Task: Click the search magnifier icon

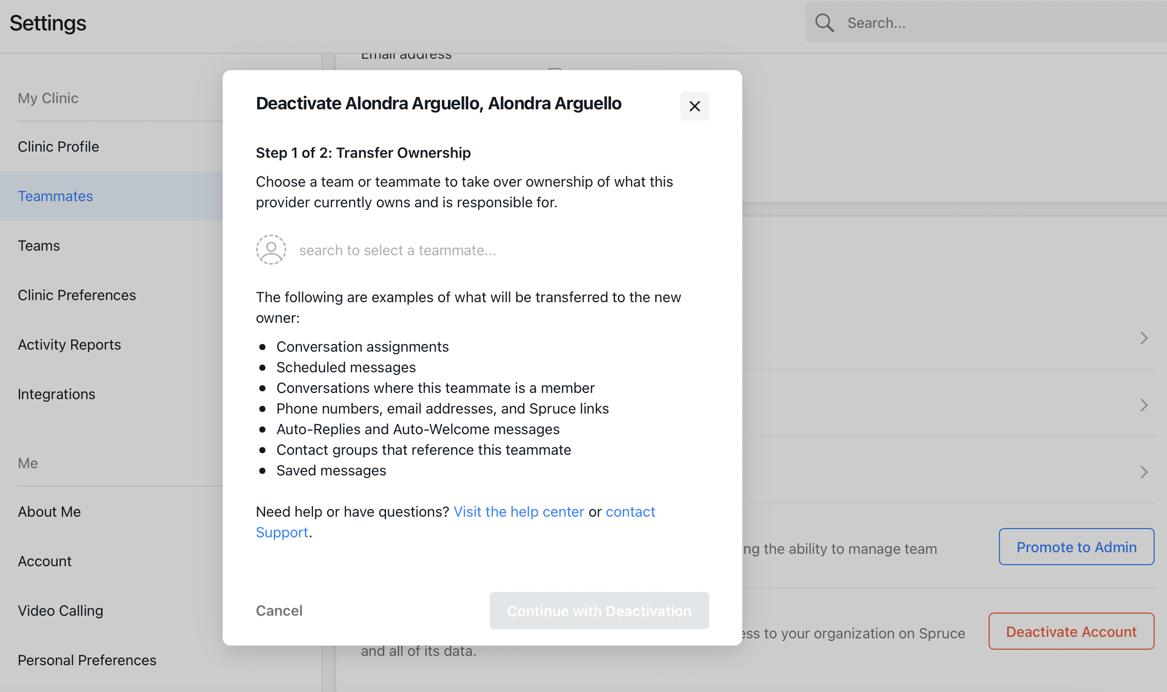Action: pos(824,23)
